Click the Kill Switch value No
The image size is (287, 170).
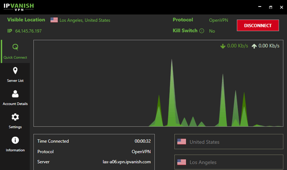pyautogui.click(x=212, y=31)
